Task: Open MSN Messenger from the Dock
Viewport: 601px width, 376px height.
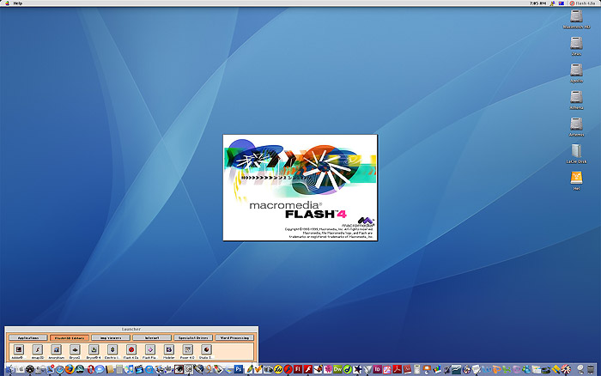Action: [x=526, y=369]
